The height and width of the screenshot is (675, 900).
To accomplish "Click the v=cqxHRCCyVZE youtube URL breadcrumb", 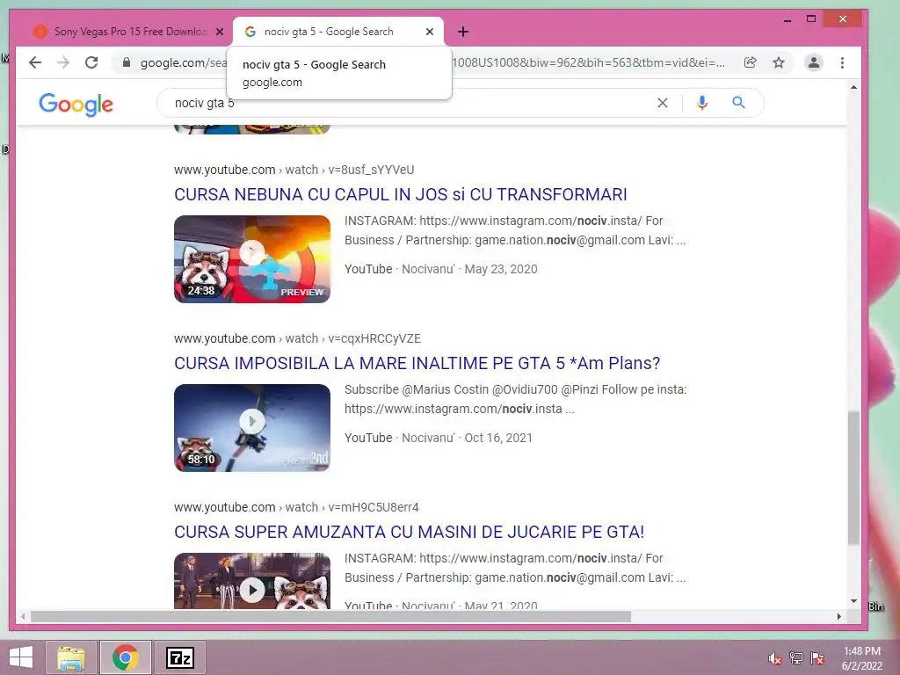I will click(x=297, y=338).
